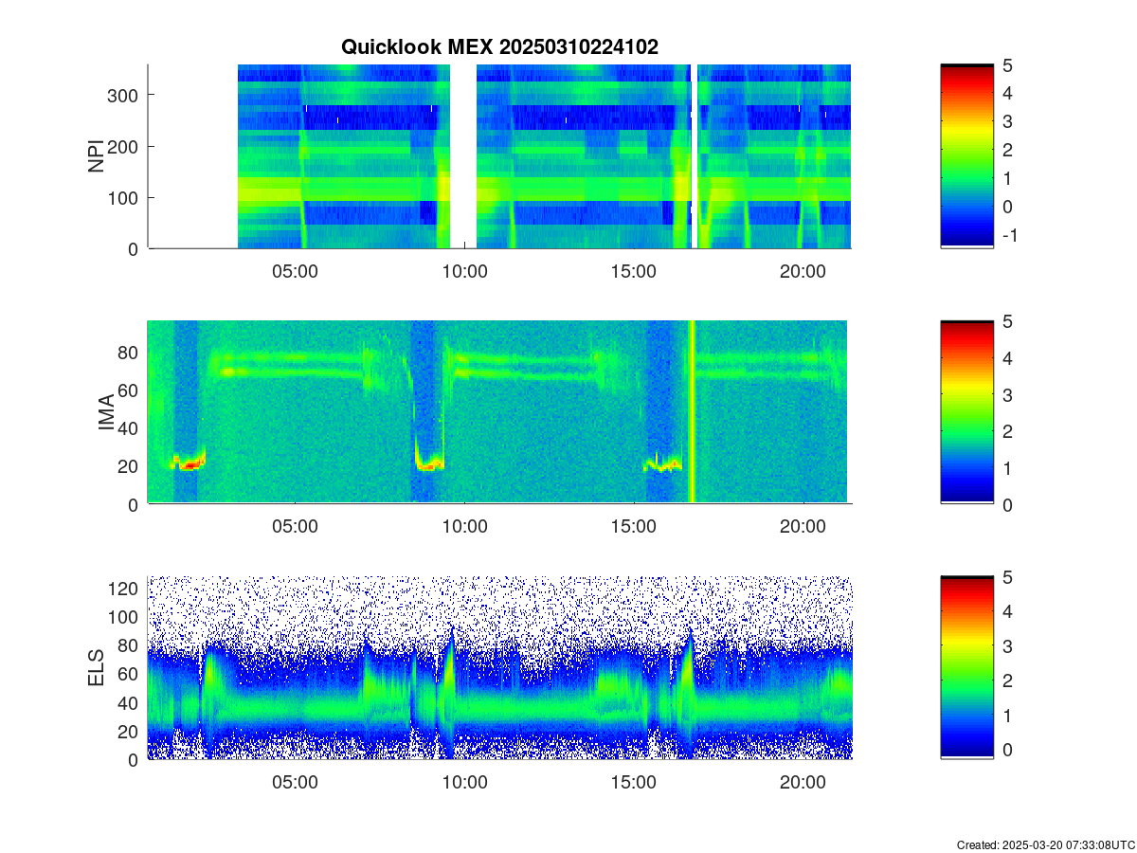The height and width of the screenshot is (853, 1137).
Task: Click the 10:00 tick under ELS panel
Action: 464,781
